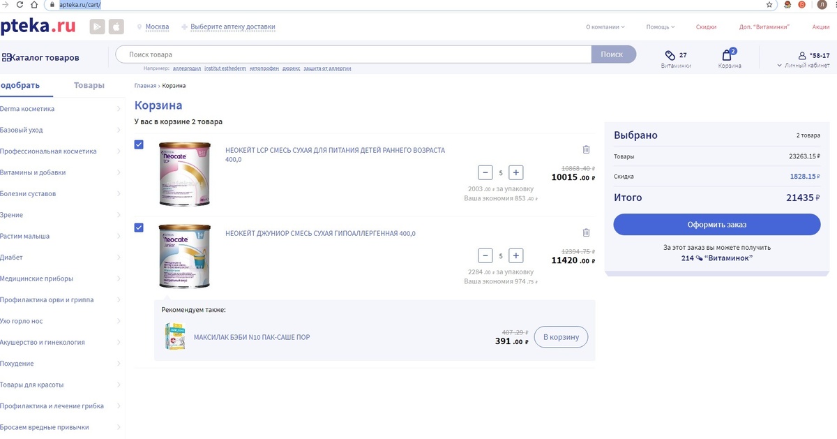
Task: Open Максилак Бэби product thumbnail
Action: [x=175, y=336]
